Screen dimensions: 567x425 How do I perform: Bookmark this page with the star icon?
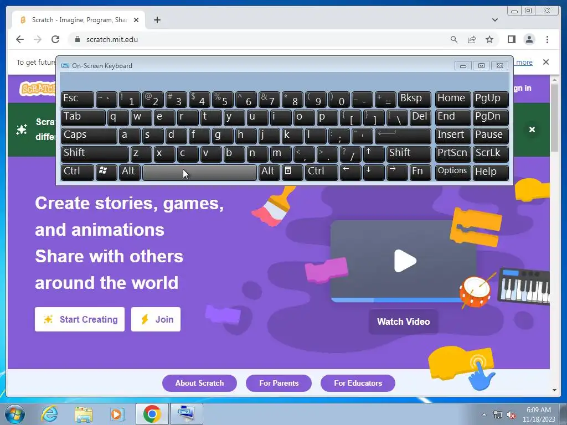pos(489,39)
